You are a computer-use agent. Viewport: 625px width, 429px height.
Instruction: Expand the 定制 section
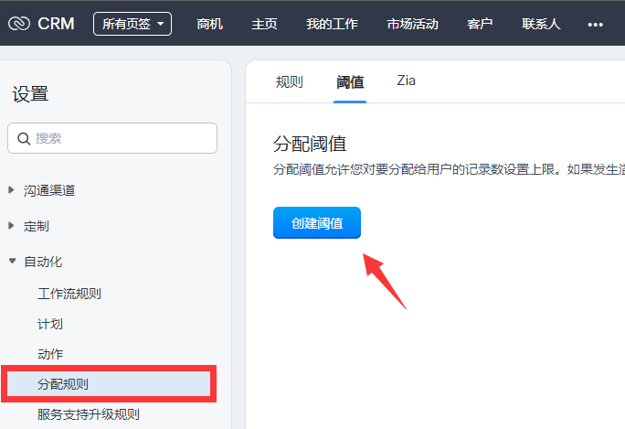12,226
